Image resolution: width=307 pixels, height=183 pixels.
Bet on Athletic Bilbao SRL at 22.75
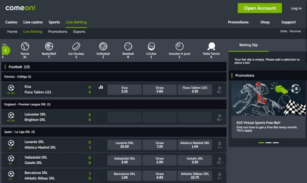(195, 176)
